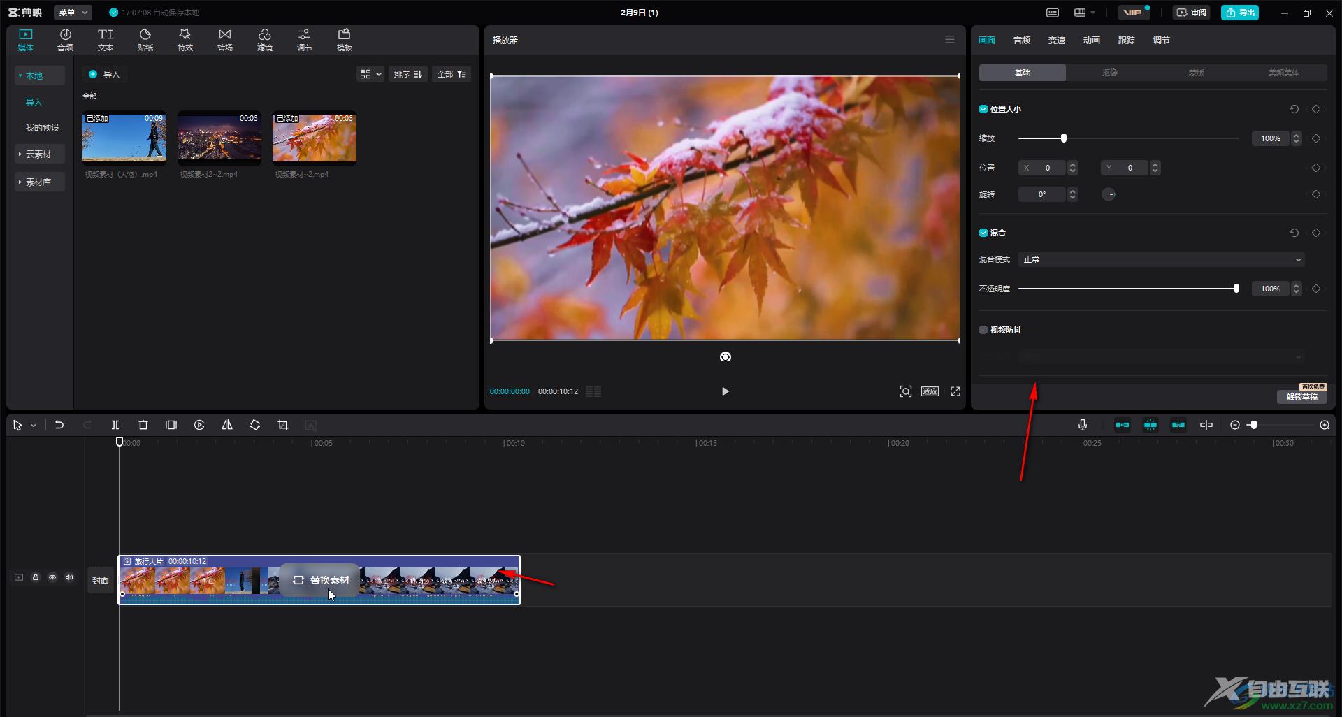Toggle main track magnet snapping
The height and width of the screenshot is (717, 1342).
click(1123, 425)
